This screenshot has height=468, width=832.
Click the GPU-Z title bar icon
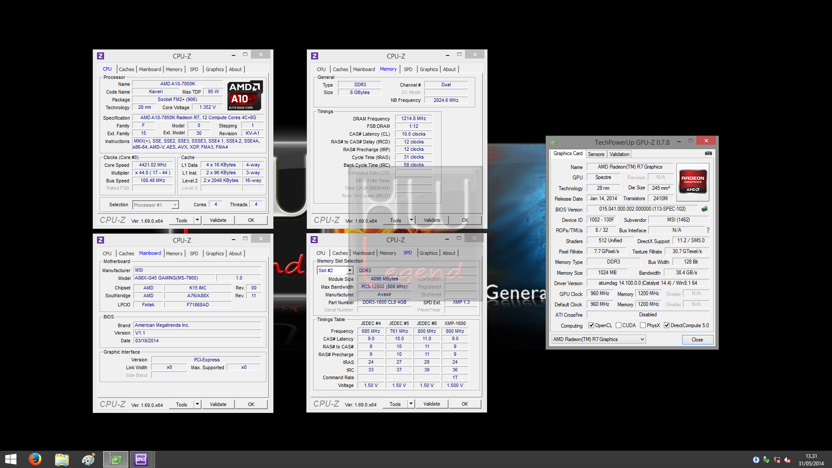point(553,142)
